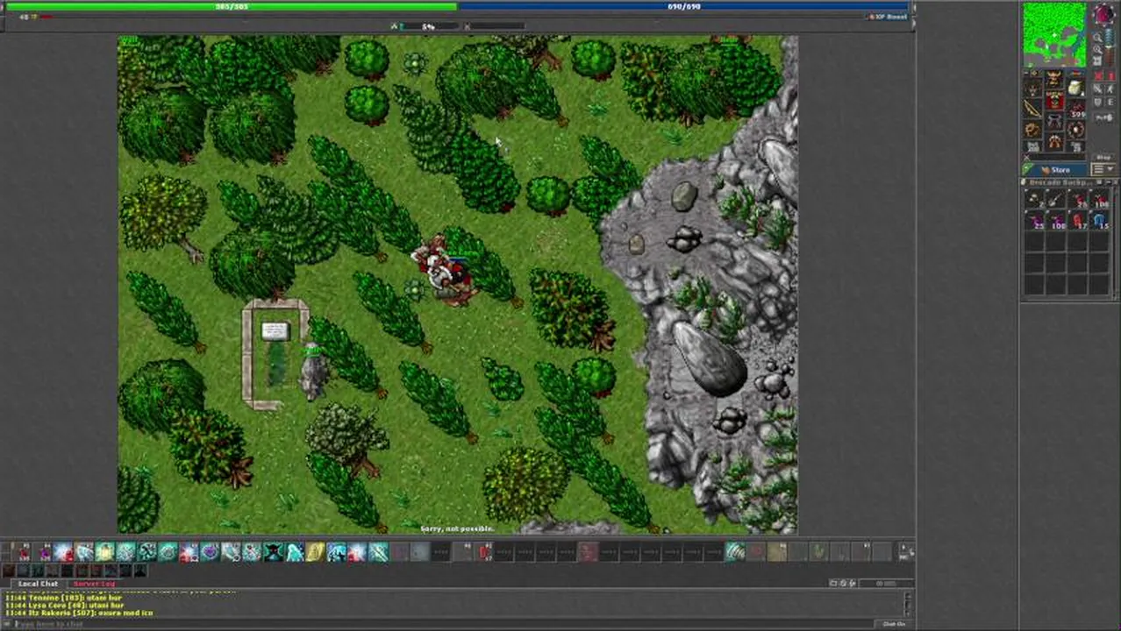Click the blue mana bar

[x=684, y=6]
